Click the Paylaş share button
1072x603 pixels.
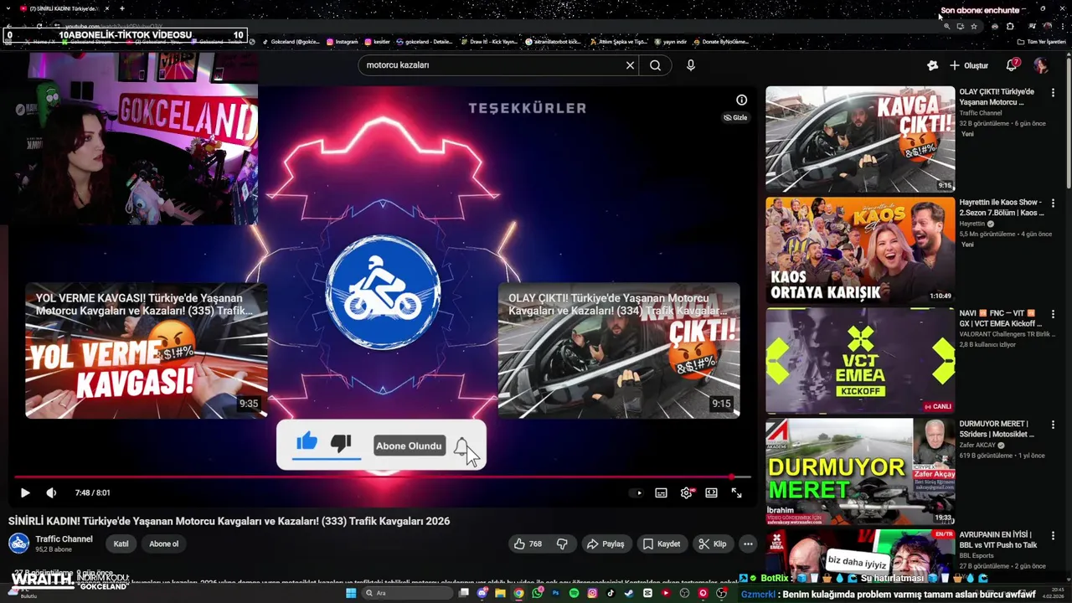(606, 544)
